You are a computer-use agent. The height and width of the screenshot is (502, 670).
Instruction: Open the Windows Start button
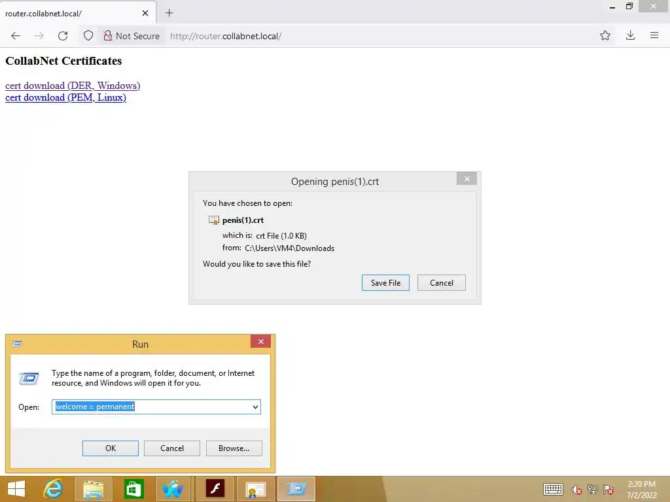click(16, 489)
